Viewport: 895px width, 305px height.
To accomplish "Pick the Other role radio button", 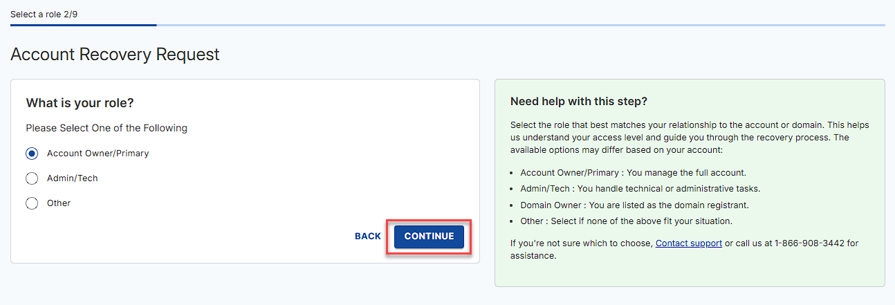I will pos(32,203).
